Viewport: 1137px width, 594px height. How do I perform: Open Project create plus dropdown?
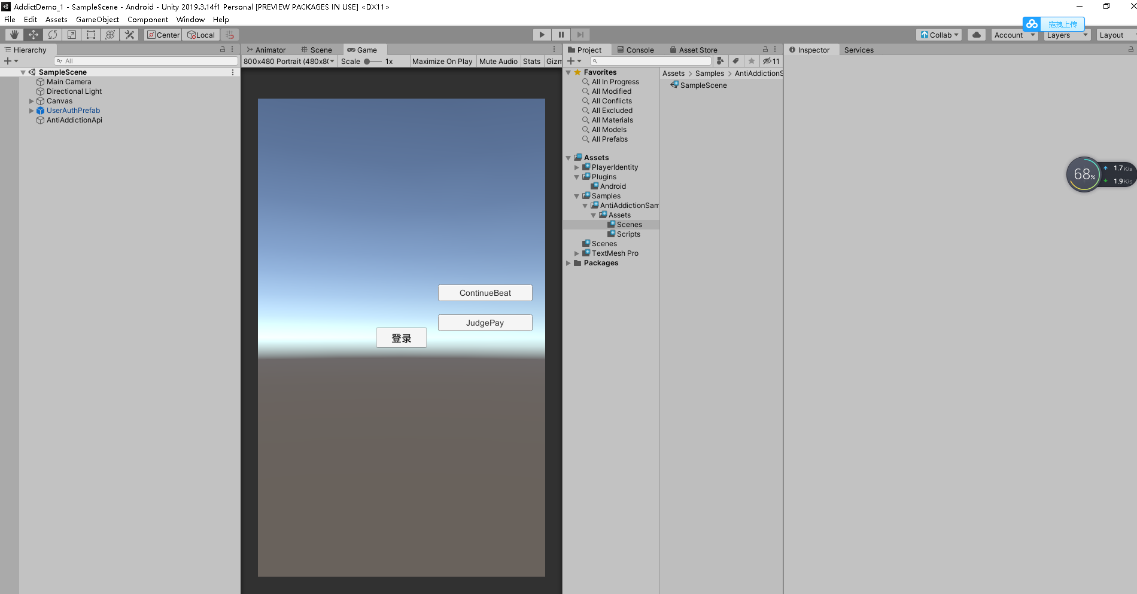tap(574, 61)
